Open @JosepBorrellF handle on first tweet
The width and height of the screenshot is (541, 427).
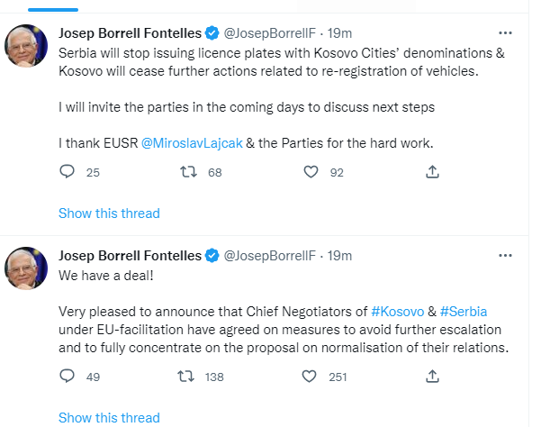pyautogui.click(x=269, y=33)
